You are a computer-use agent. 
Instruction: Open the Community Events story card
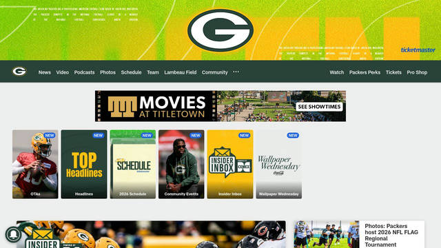click(181, 164)
